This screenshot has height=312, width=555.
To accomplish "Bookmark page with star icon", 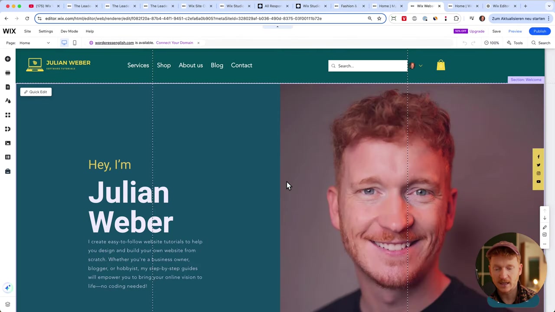I will tap(379, 19).
